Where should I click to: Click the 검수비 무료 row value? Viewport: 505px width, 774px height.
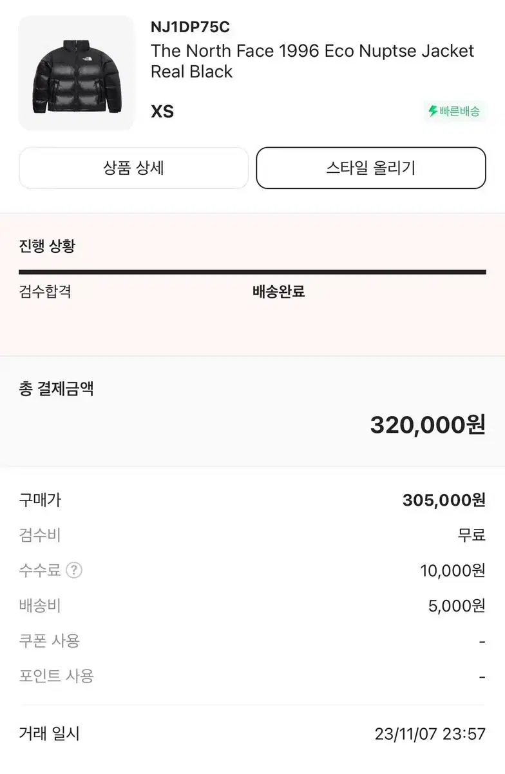coord(472,535)
